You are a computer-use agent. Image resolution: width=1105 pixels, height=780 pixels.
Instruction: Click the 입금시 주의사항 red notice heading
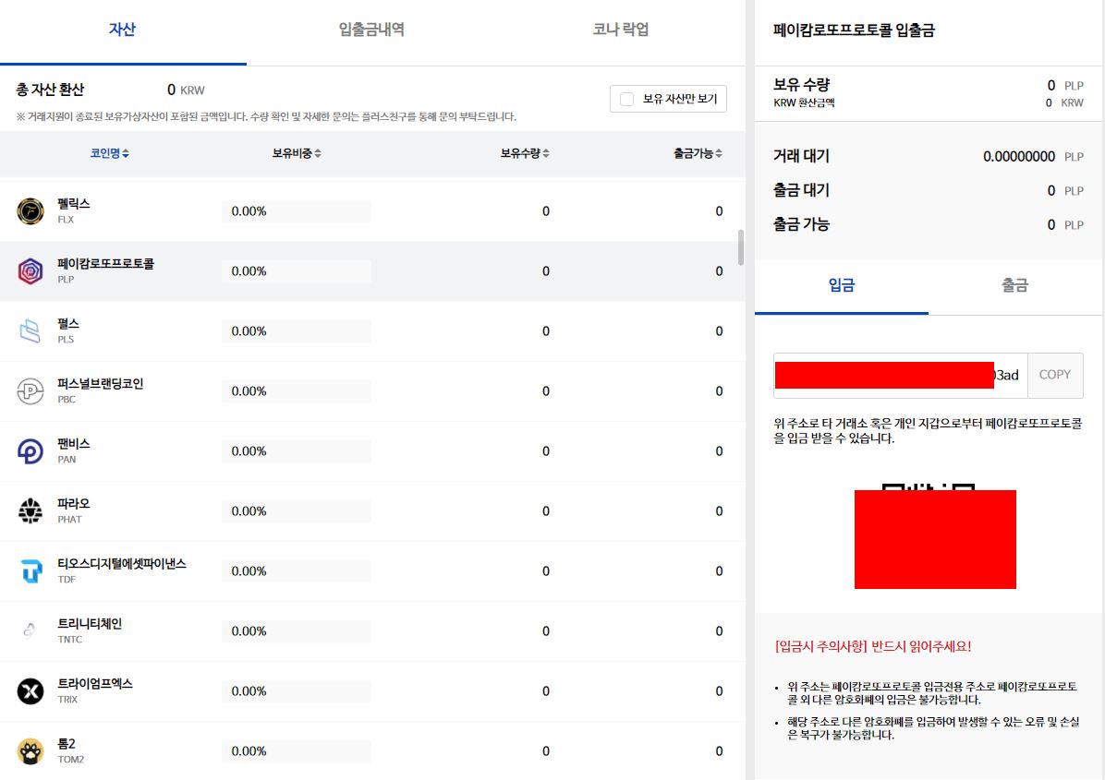[x=873, y=646]
